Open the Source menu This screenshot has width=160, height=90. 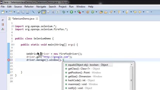(18, 7)
